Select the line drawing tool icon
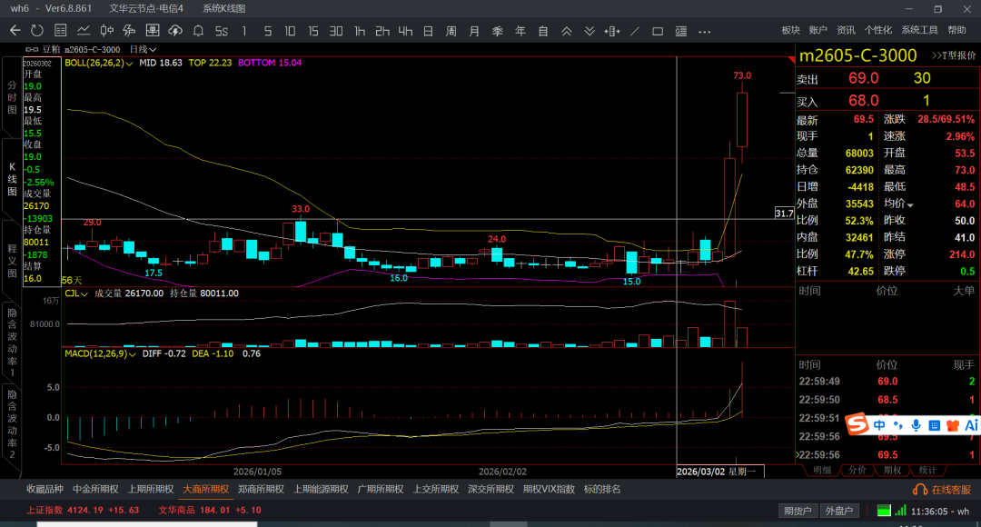 click(x=634, y=31)
